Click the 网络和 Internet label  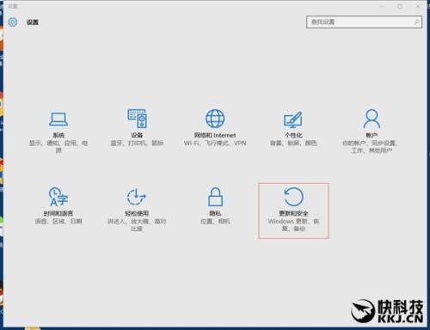pyautogui.click(x=215, y=135)
